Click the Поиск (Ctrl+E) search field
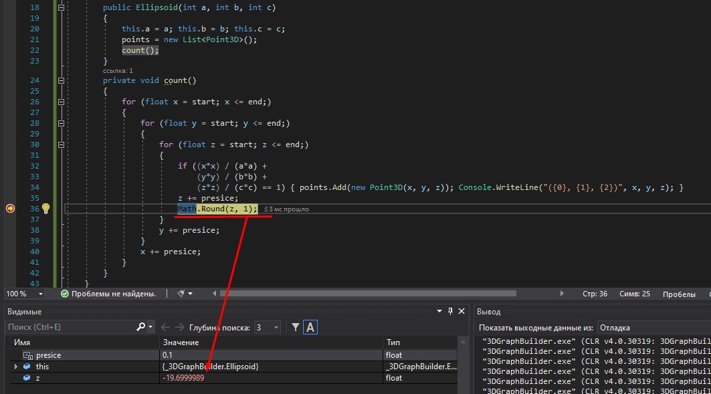 pyautogui.click(x=71, y=327)
